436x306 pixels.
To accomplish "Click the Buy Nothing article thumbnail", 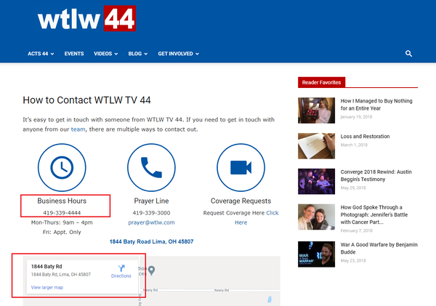I will point(316,110).
